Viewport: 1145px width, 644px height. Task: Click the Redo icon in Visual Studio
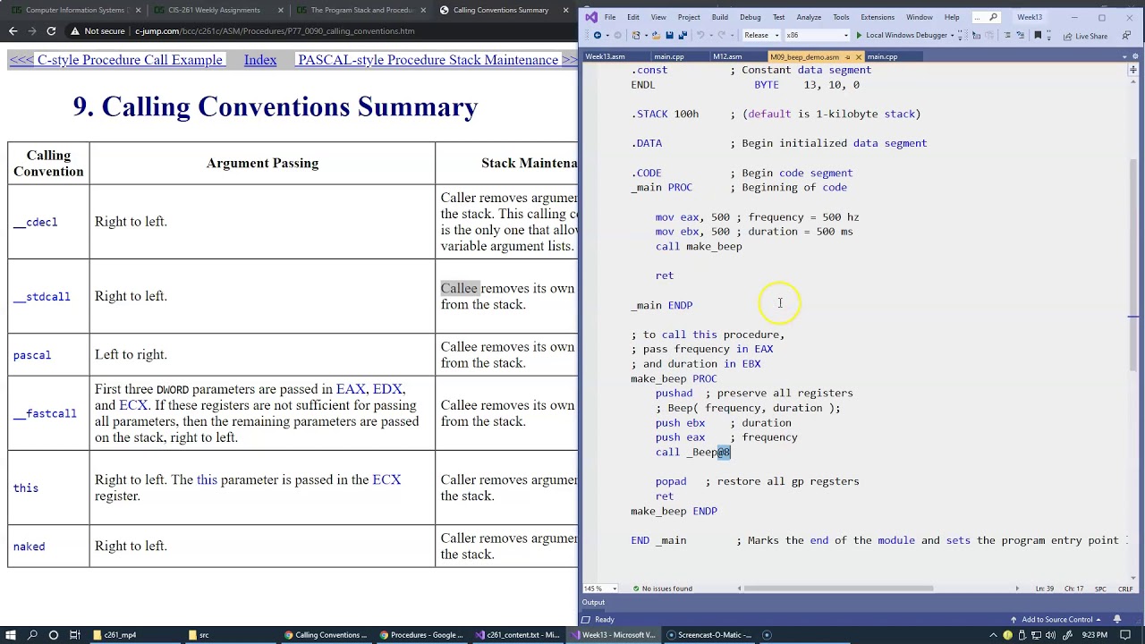(721, 35)
